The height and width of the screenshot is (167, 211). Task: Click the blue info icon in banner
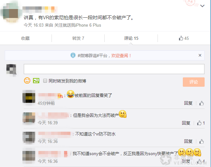(x=73, y=55)
